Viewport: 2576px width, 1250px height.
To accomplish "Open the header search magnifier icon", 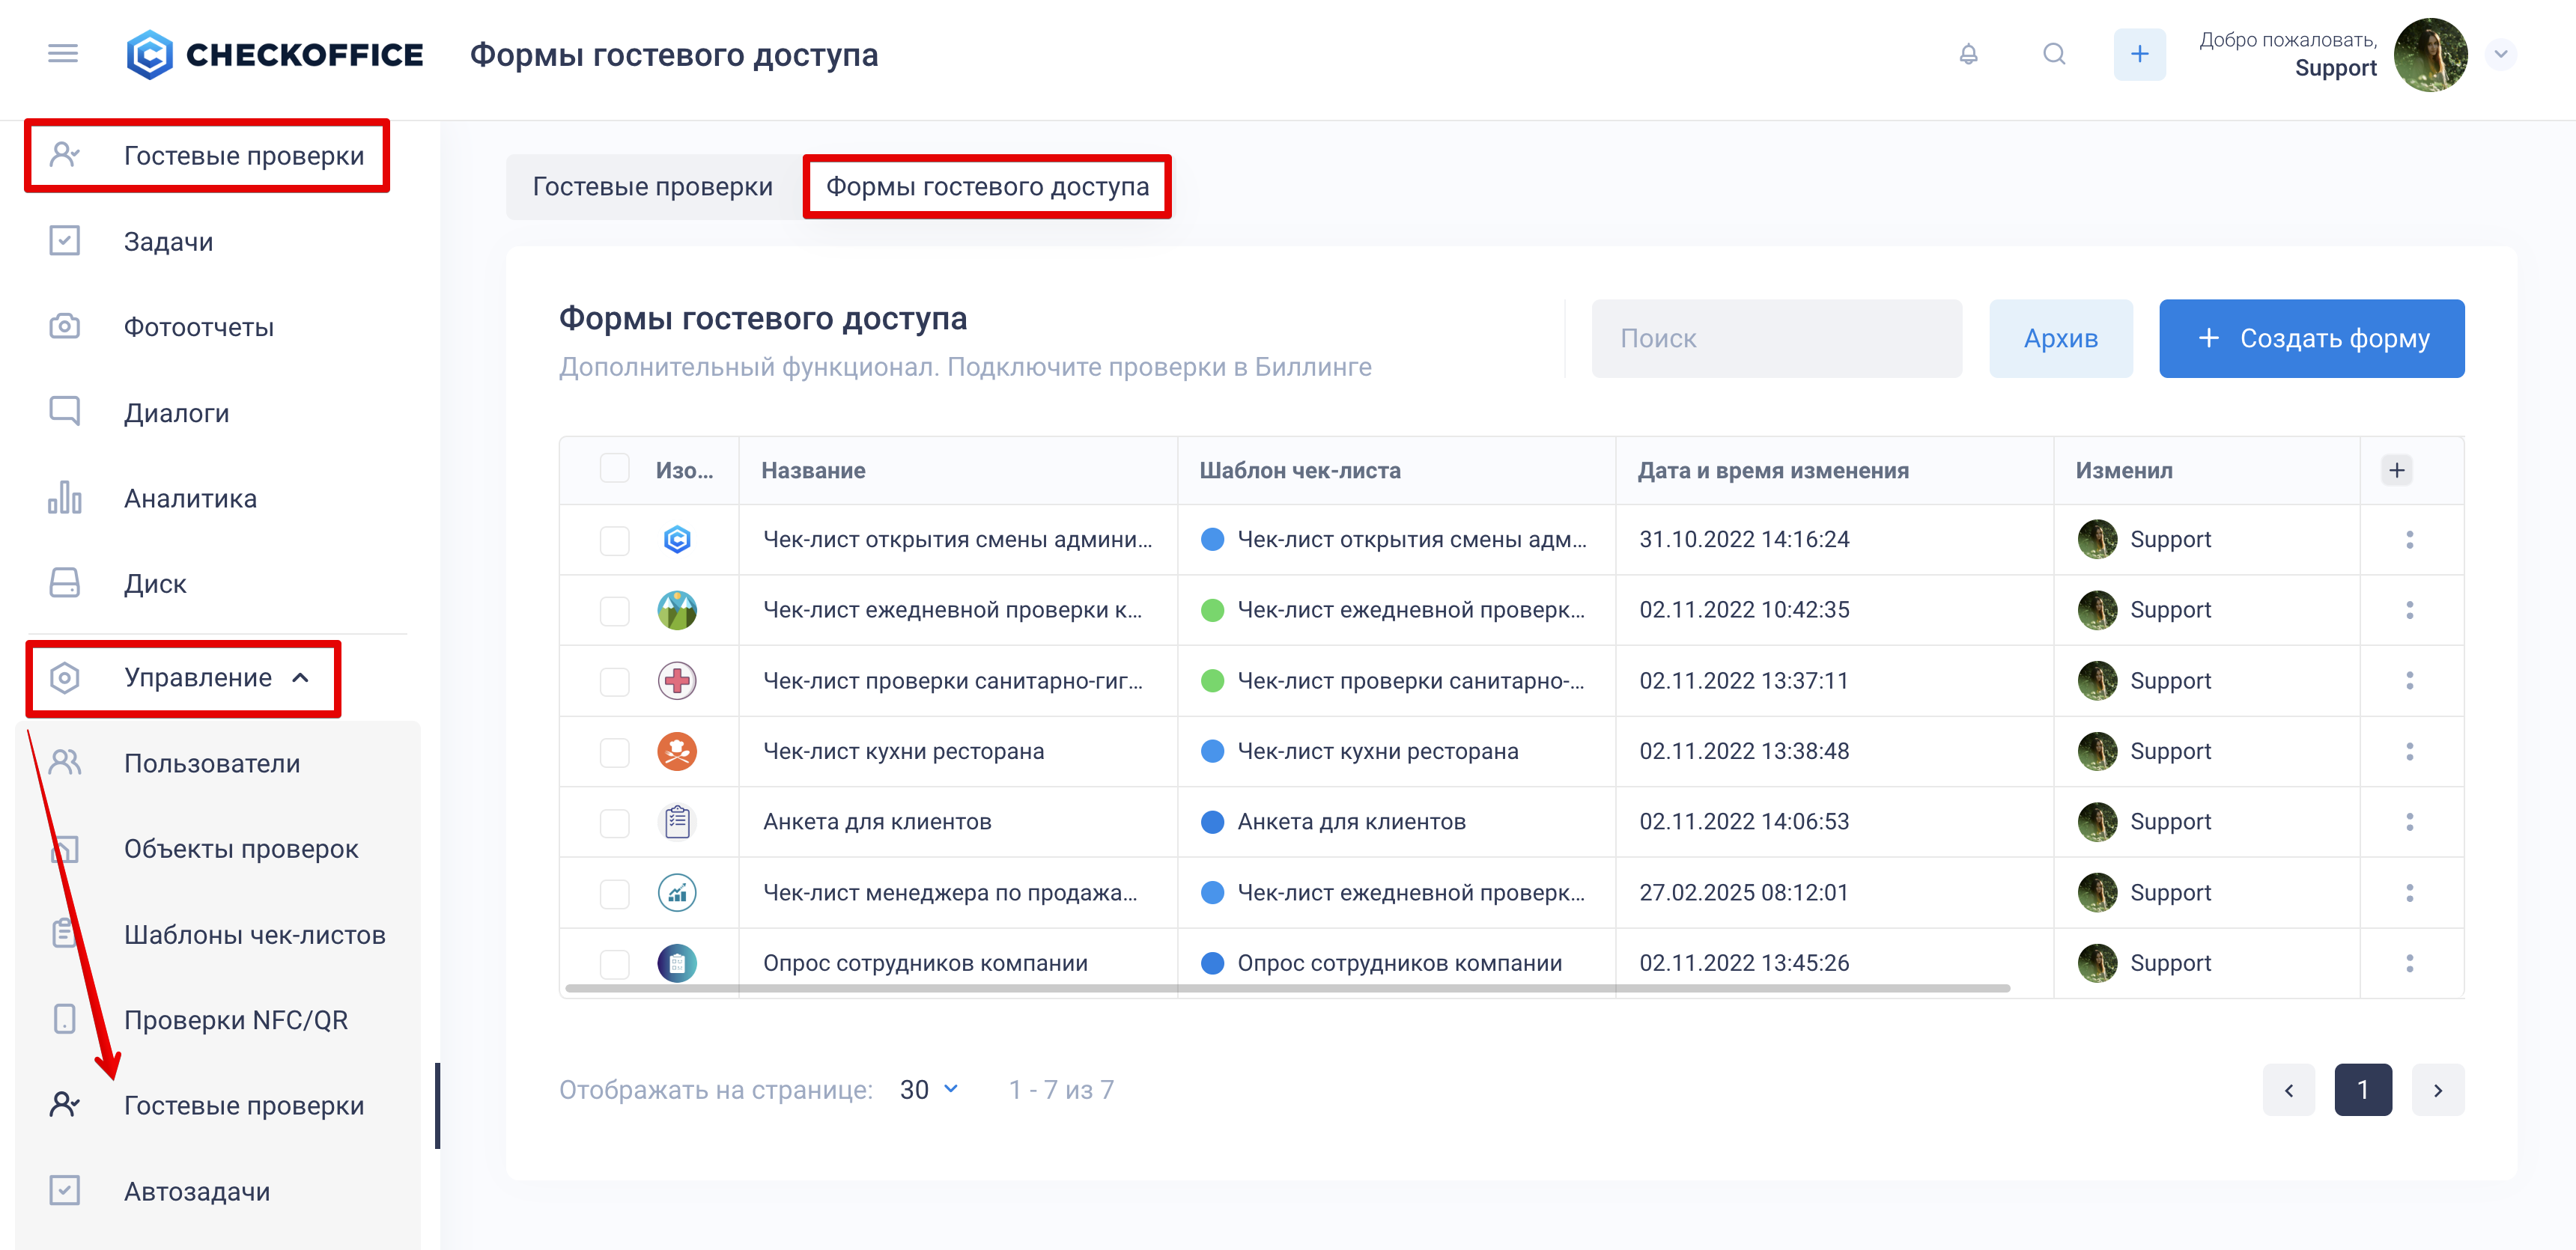I will pos(2054,54).
